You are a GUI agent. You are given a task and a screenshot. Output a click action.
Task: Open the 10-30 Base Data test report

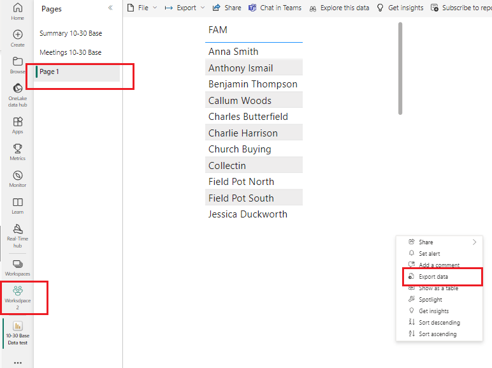(18, 333)
